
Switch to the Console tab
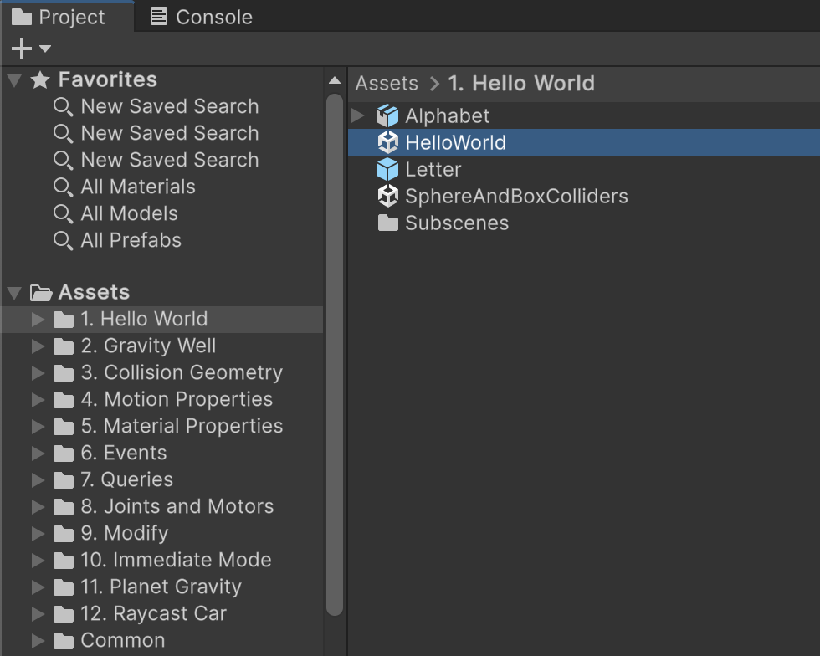202,18
